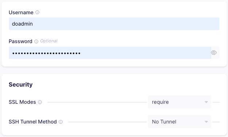The height and width of the screenshot is (137, 228).
Task: Click the arrow icon in the No Tunnel dropdown
Action: pyautogui.click(x=206, y=122)
